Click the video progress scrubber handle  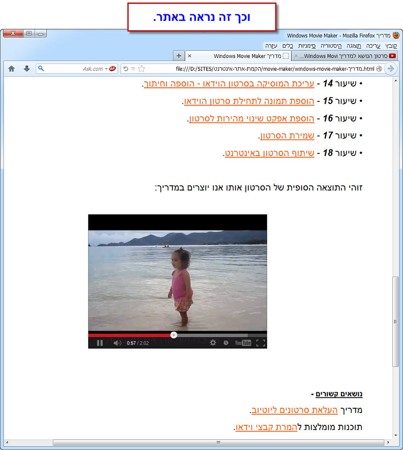[x=174, y=335]
